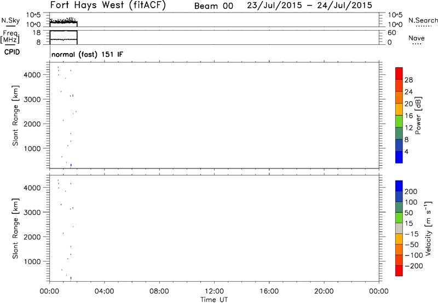Image resolution: width=438 pixels, height=303 pixels.
Task: Pick the teal 8-12 dB Power colorbar segment
Action: [399, 133]
